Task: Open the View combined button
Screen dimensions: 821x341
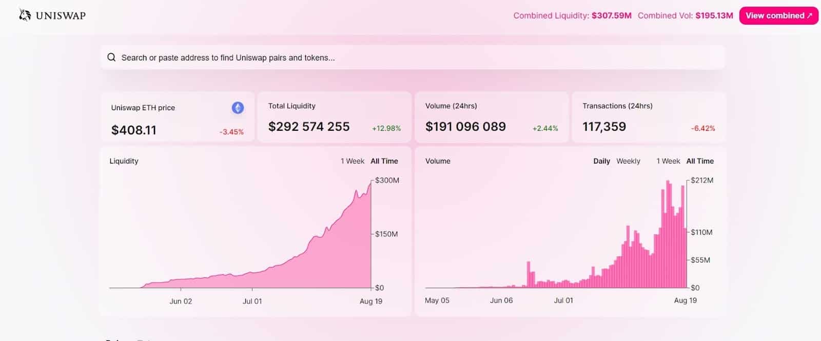Action: point(778,16)
